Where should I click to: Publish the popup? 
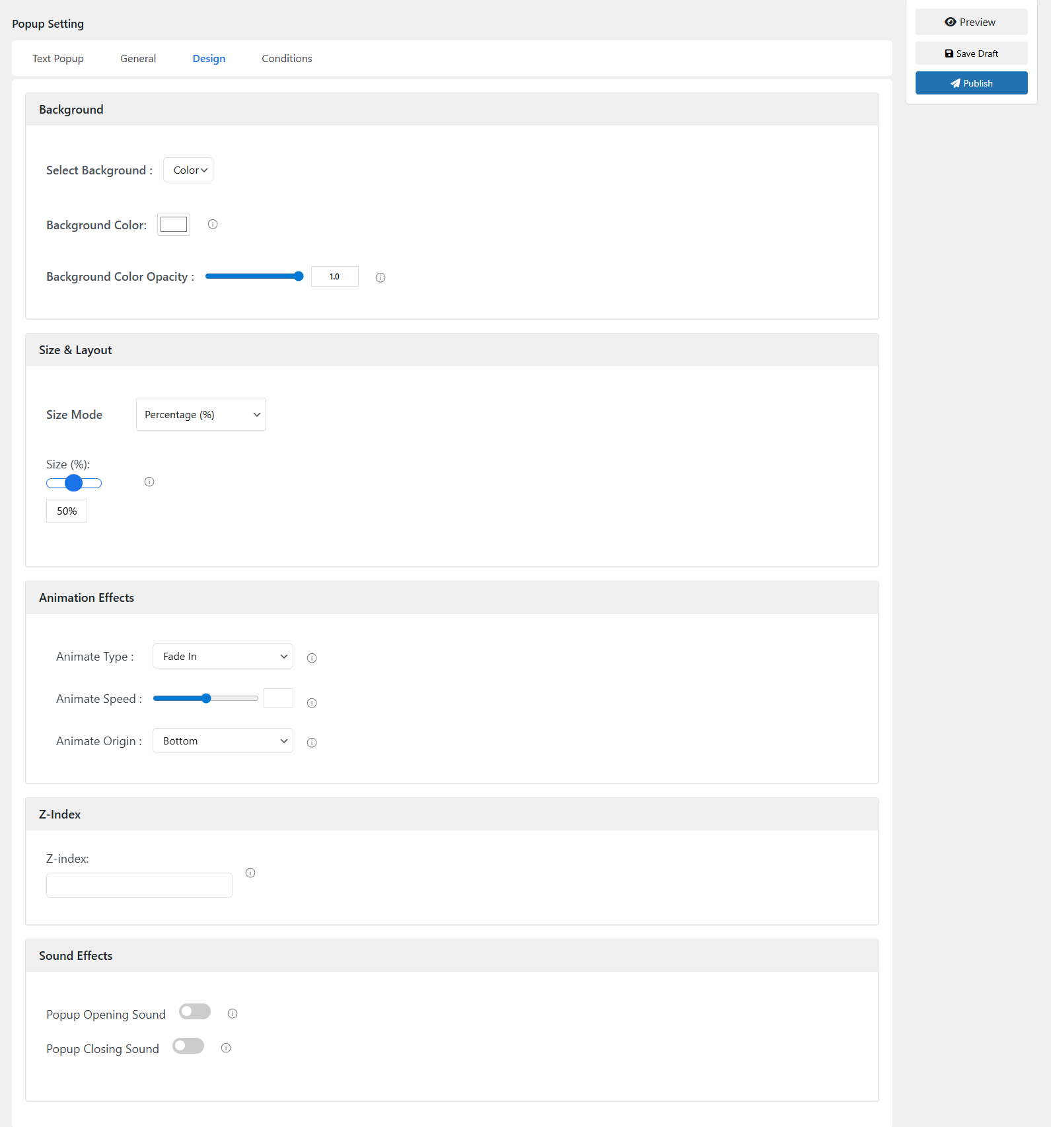971,83
